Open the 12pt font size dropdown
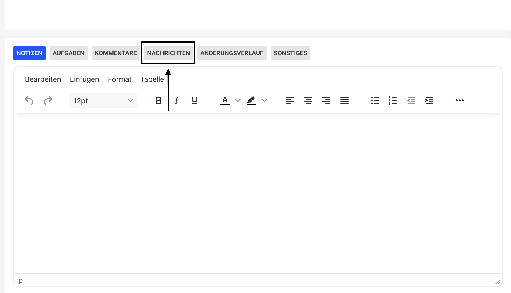Viewport: 511px width, 293px height. click(x=103, y=100)
